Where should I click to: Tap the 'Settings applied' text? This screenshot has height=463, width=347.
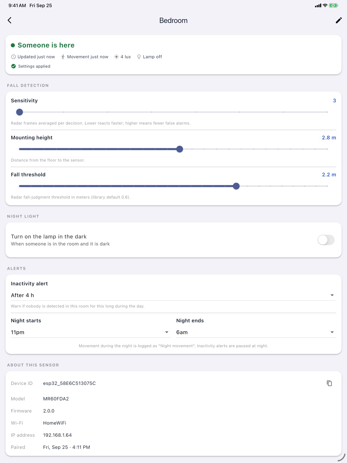[34, 66]
